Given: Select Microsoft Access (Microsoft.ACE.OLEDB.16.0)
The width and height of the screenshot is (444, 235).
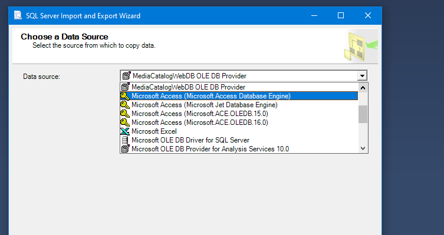Looking at the screenshot, I should point(239,122).
